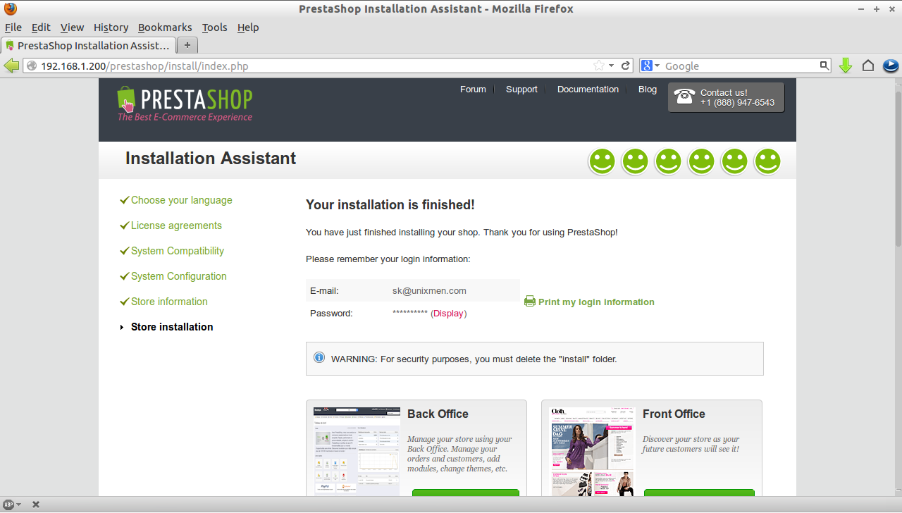
Task: Open the View menu
Action: click(72, 27)
